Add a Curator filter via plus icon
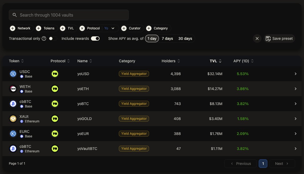This screenshot has width=304, height=174. point(124,28)
